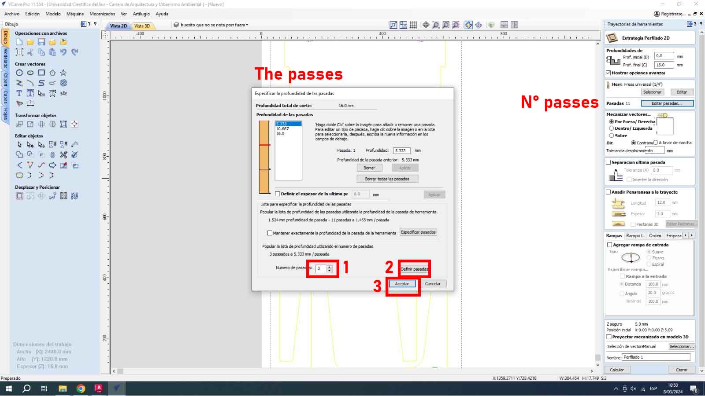Image resolution: width=705 pixels, height=396 pixels.
Task: Click the horizontal scrollbar of 2D view
Action: [x=352, y=371]
